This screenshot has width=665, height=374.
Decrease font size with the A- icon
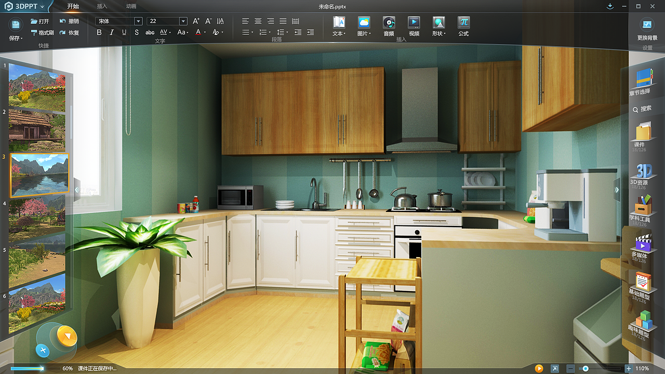[x=208, y=21]
